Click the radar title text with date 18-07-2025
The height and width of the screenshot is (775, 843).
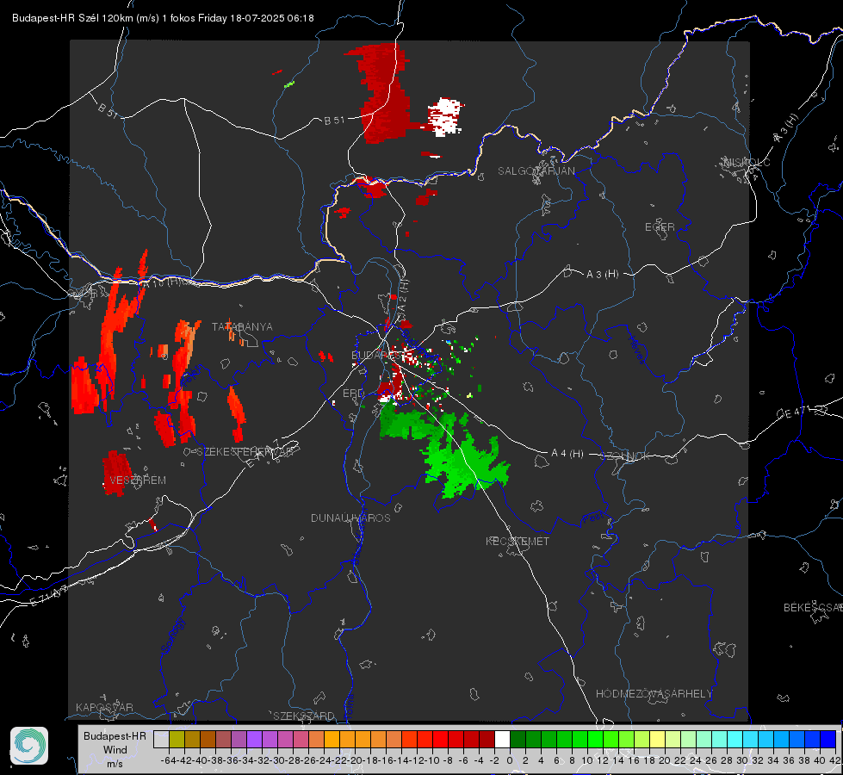[x=163, y=18]
